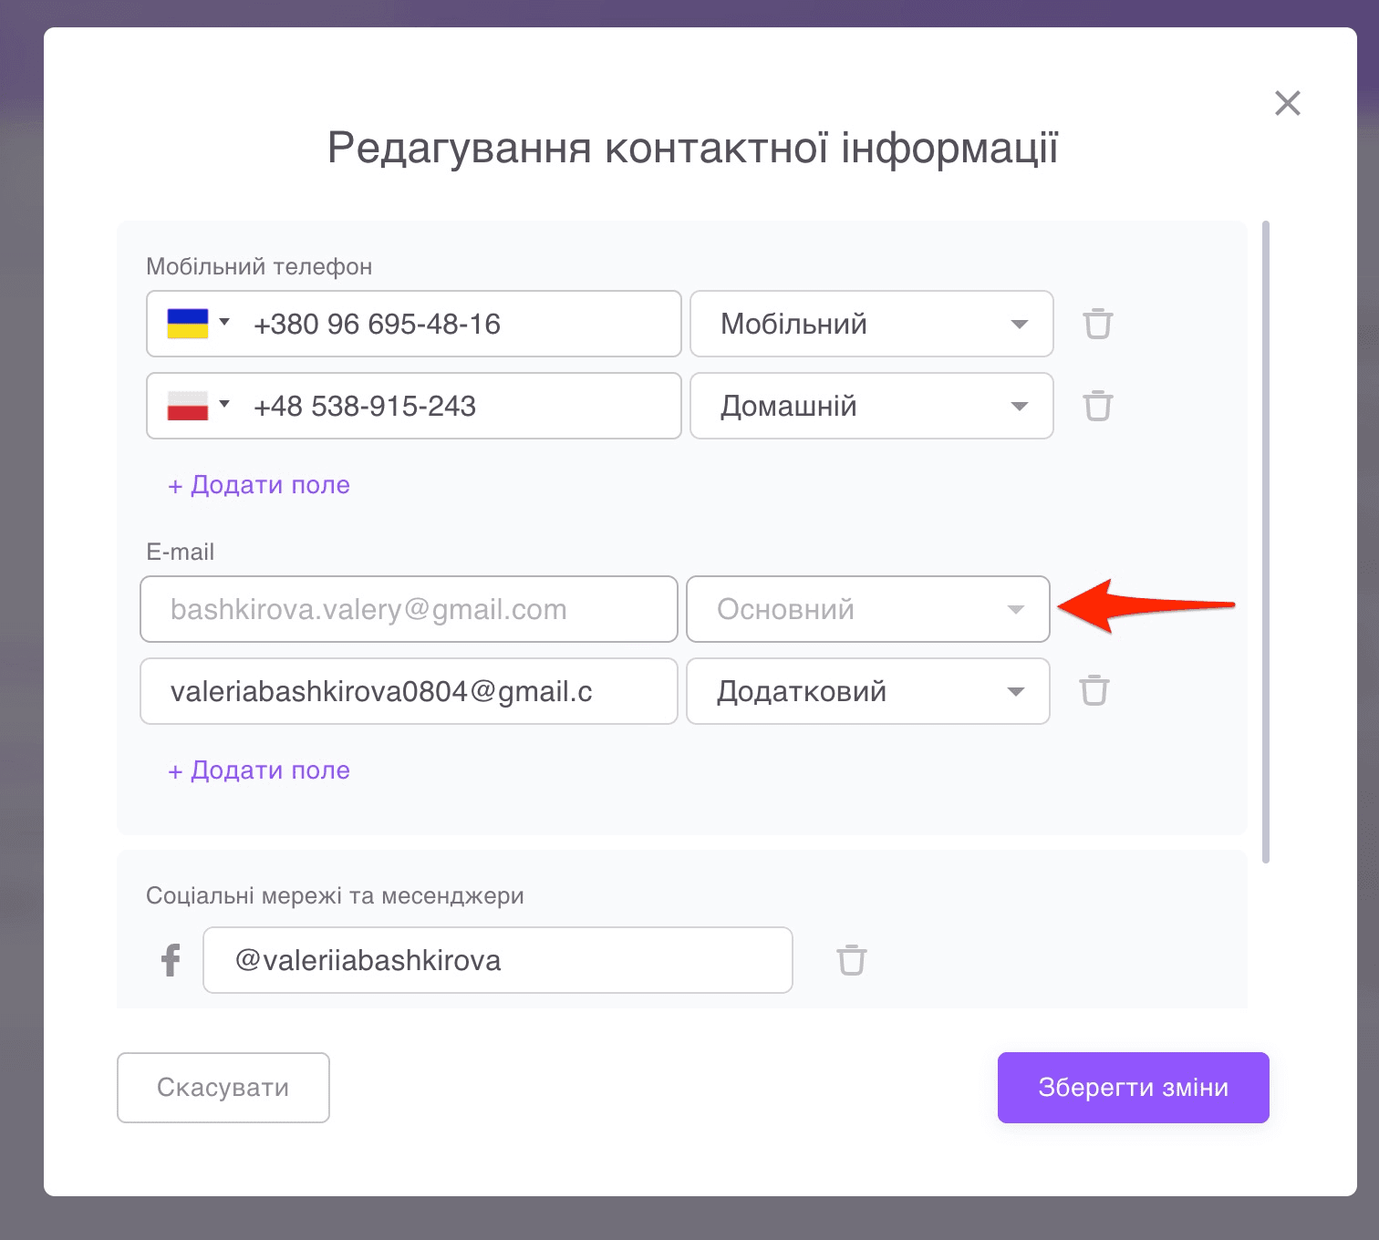Viewport: 1379px width, 1240px height.
Task: Close the contact editing dialog
Action: [1287, 103]
